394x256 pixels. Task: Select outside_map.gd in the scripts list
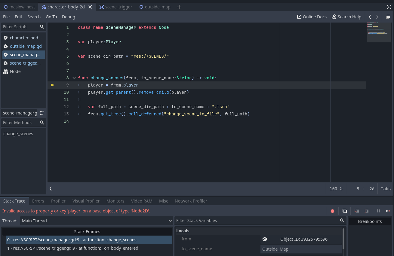(23, 46)
